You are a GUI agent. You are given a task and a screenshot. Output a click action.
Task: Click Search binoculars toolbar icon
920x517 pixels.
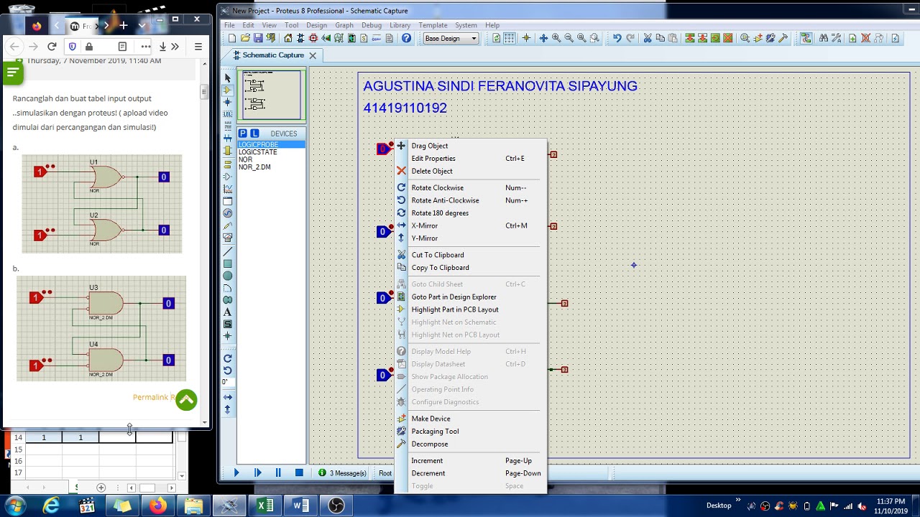(x=824, y=38)
